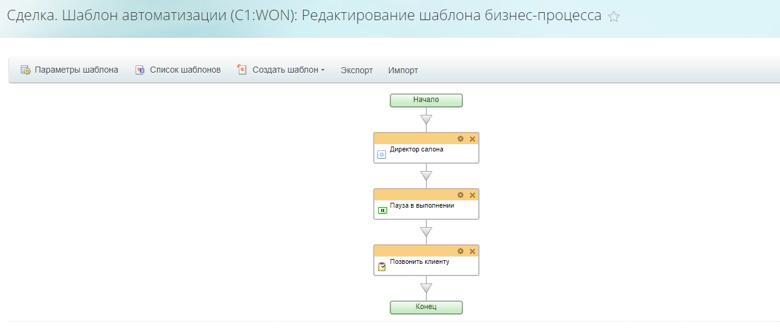Screen dimensions: 780x328
Task: Click insert arrow below Директор салона block
Action: [x=426, y=176]
